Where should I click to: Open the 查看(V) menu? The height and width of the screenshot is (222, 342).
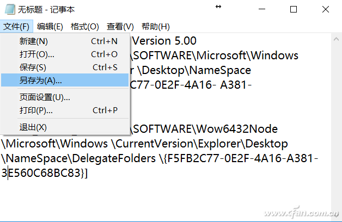[x=120, y=26]
